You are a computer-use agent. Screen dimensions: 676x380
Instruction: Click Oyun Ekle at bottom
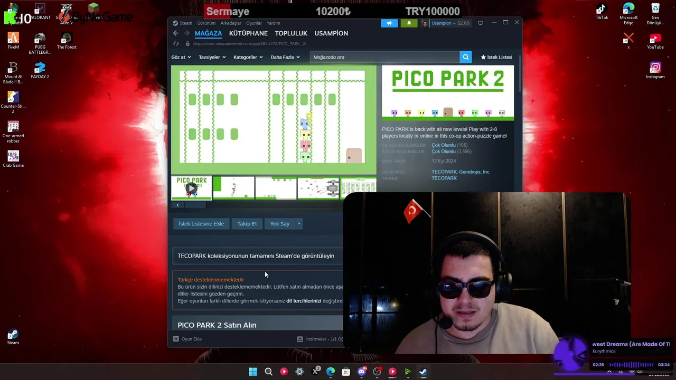pos(188,339)
